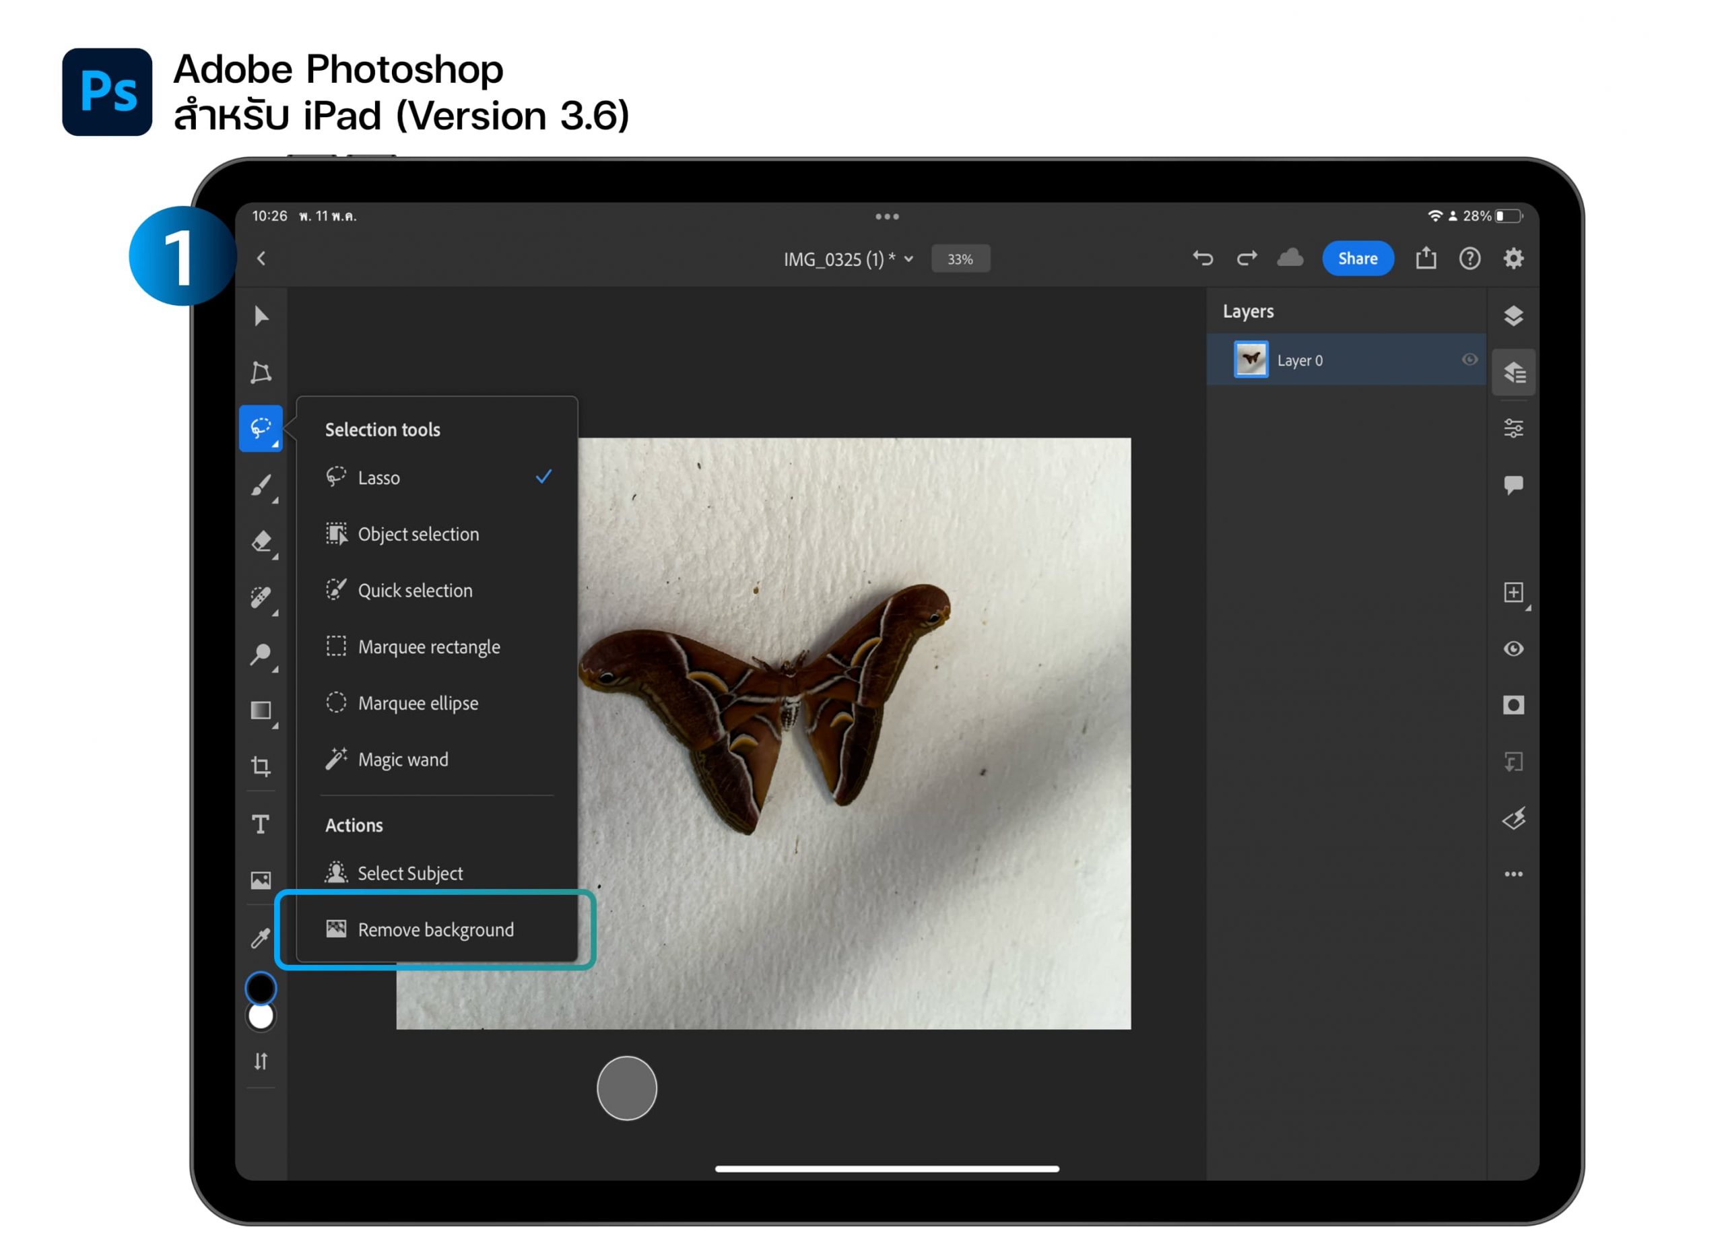Choose Object selection tool from menu

pyautogui.click(x=418, y=535)
